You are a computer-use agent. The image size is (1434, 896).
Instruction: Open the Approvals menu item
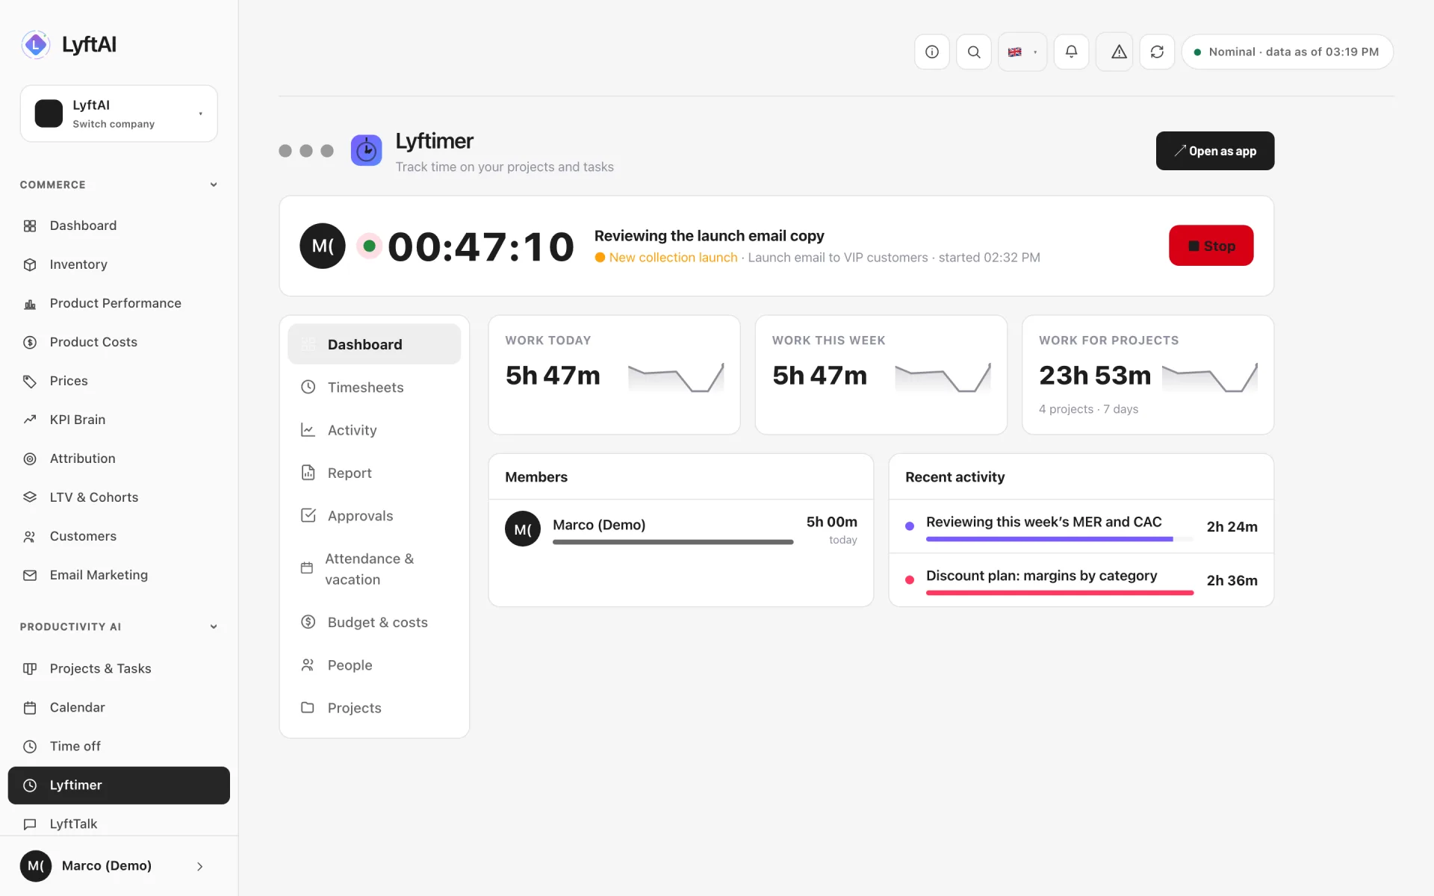(x=374, y=515)
